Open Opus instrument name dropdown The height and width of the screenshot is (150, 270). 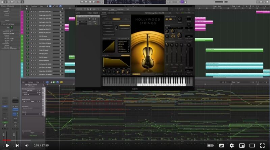tap(155, 13)
